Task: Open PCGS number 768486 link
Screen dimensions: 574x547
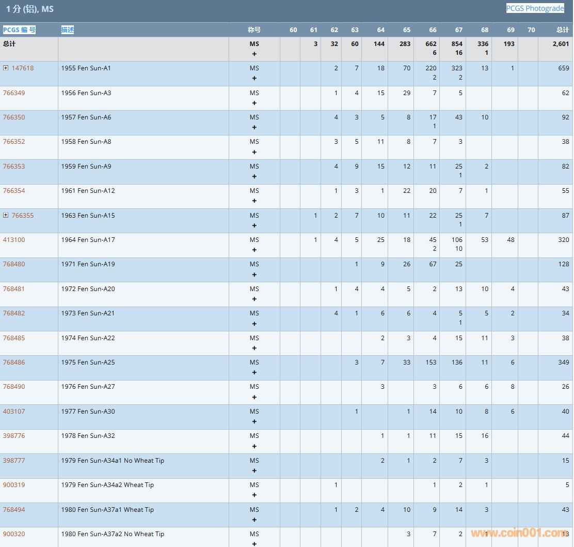Action: tap(14, 362)
